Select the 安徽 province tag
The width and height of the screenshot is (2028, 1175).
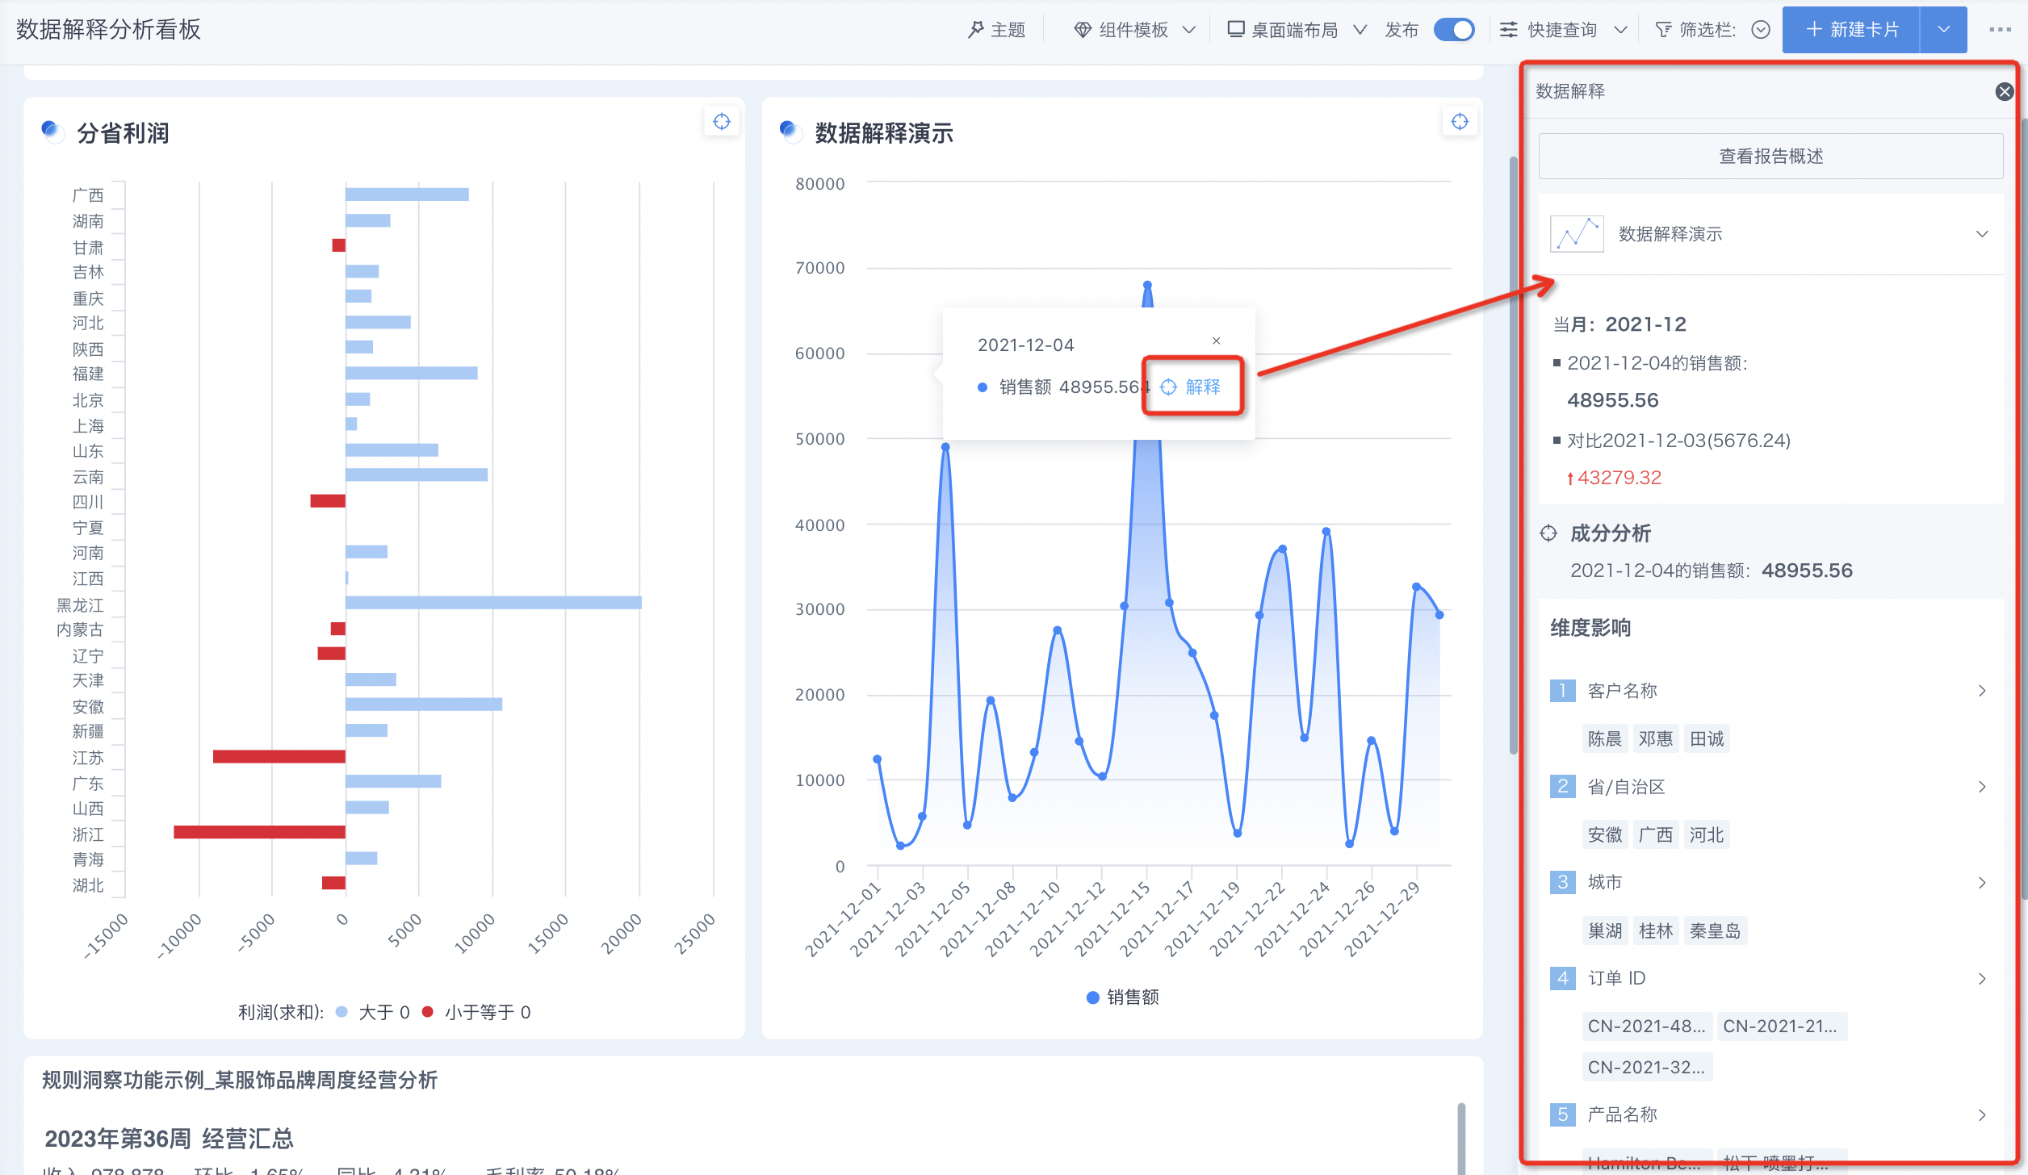click(1604, 834)
